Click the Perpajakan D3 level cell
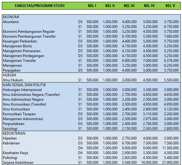The width and height of the screenshot is (182, 165). click(x=80, y=70)
